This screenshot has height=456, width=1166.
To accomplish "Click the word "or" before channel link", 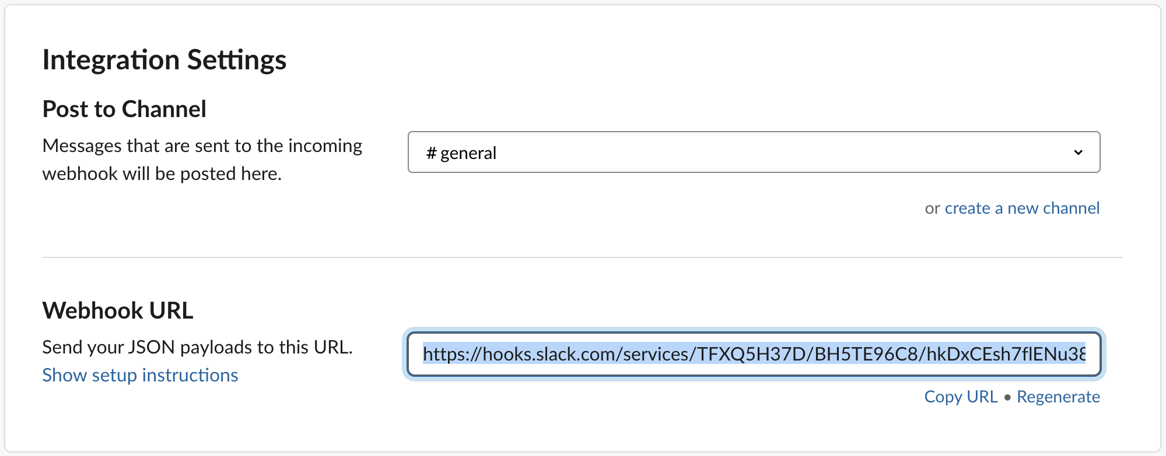I will pyautogui.click(x=932, y=208).
